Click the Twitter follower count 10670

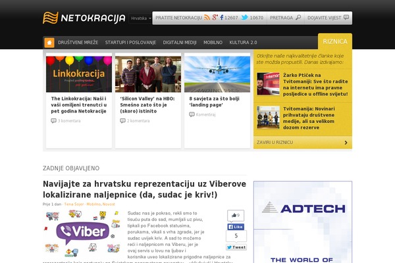(257, 18)
